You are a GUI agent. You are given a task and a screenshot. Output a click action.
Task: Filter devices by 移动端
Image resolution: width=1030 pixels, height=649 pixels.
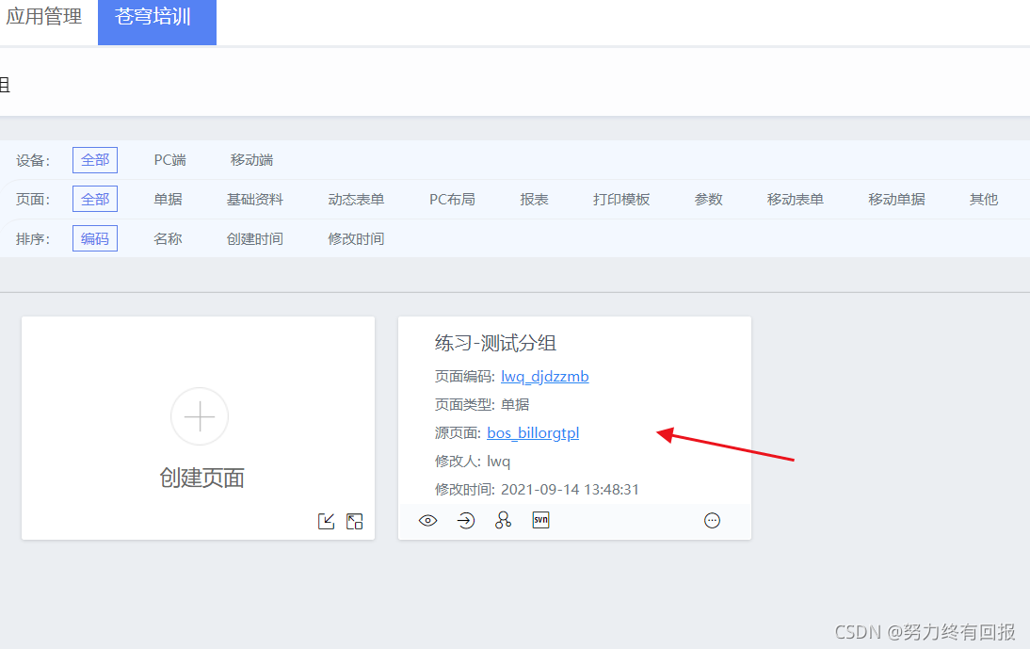click(x=251, y=160)
